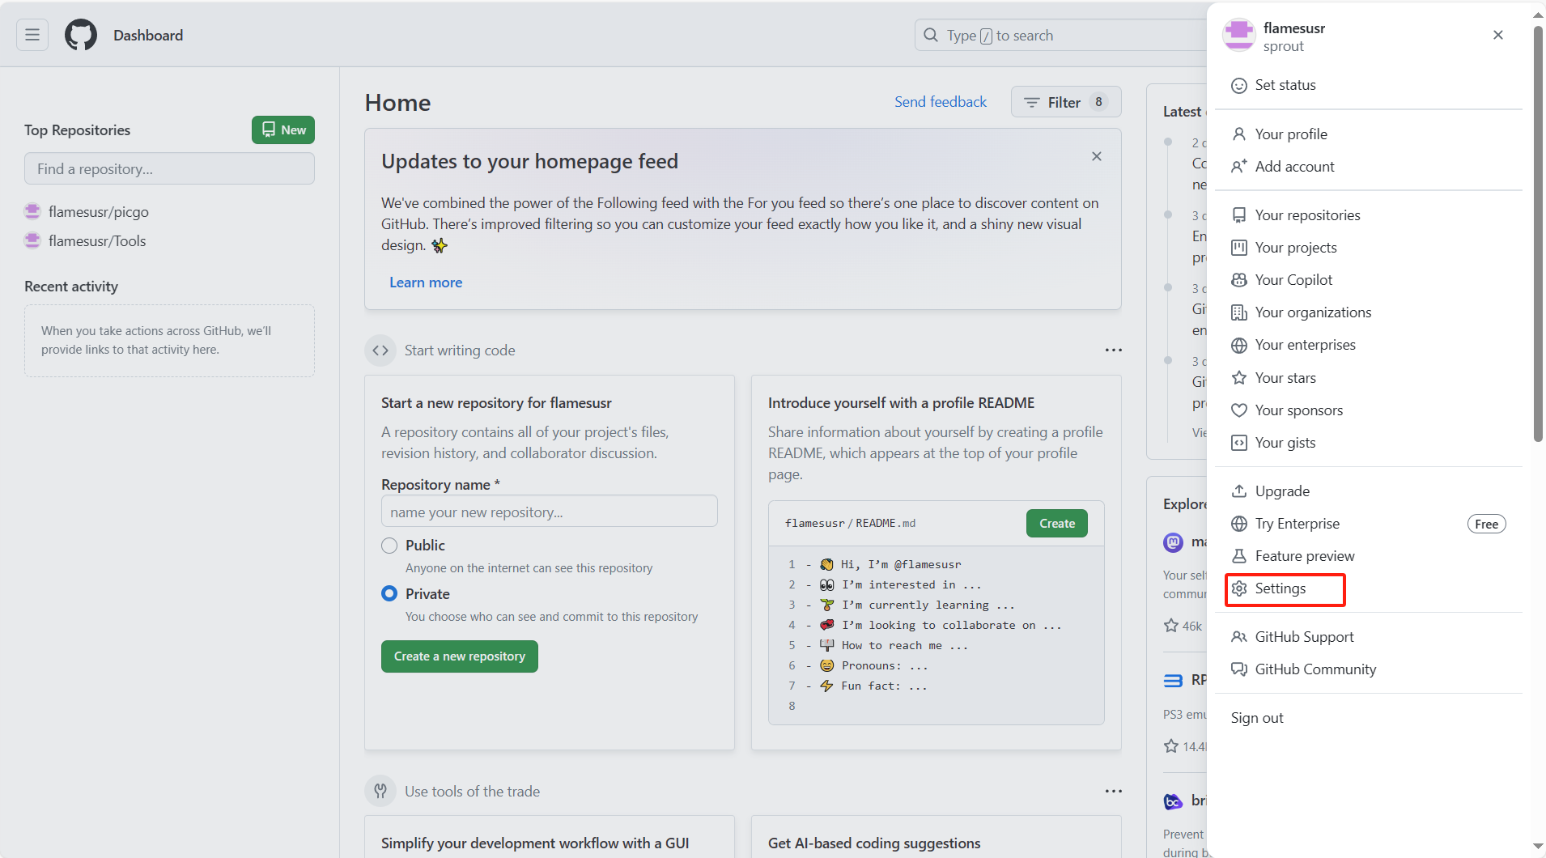The image size is (1546, 858).
Task: Select Settings in the user menu
Action: click(x=1369, y=588)
